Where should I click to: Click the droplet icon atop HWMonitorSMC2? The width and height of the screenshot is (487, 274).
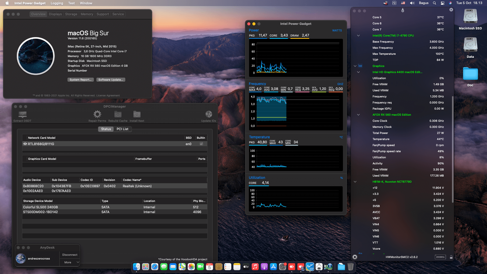(403, 10)
